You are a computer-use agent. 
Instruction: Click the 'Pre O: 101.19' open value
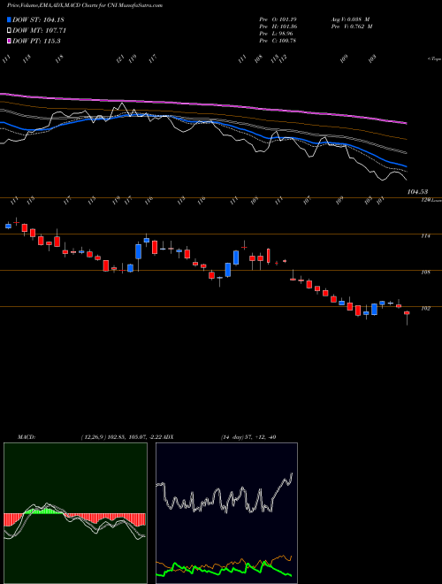(278, 19)
